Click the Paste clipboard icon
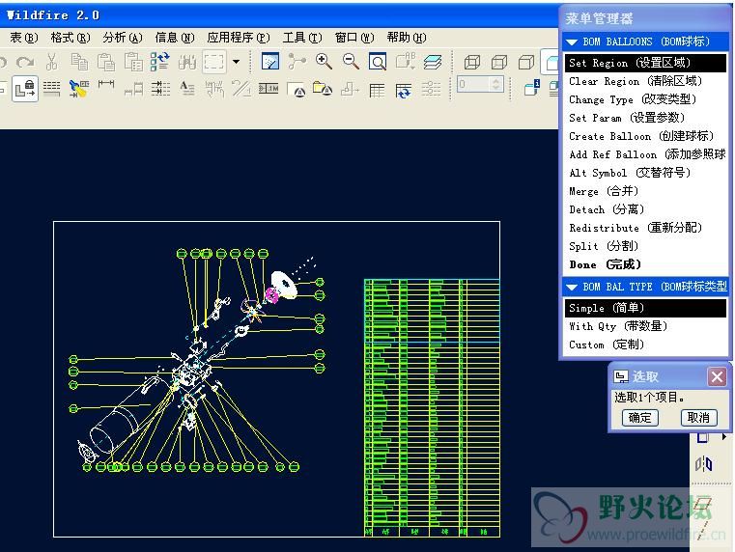735x552 pixels. [x=106, y=62]
